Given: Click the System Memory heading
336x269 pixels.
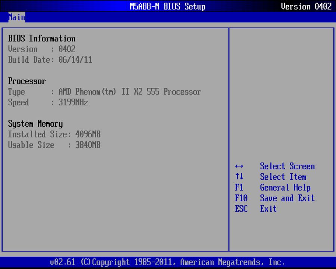Looking at the screenshot, I should point(35,124).
